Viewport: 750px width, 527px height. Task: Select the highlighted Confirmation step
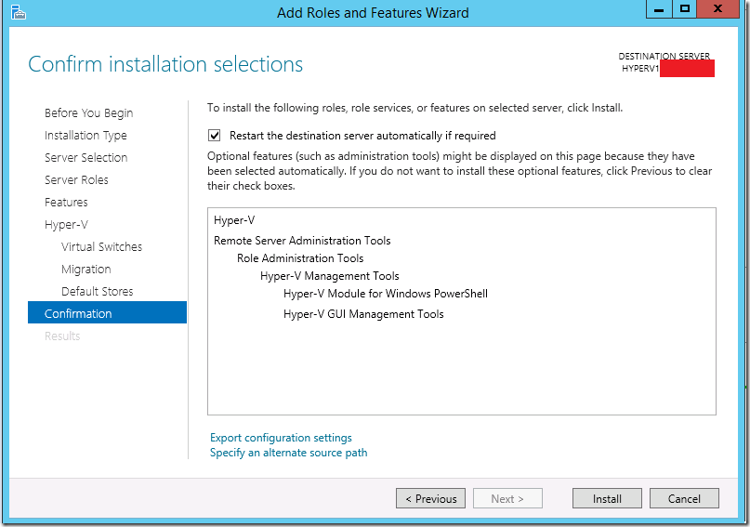(x=107, y=312)
